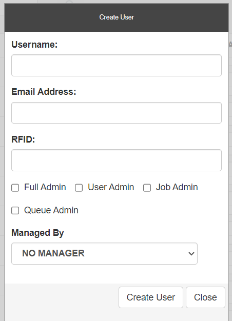Click the 'User Admin' label text
The width and height of the screenshot is (232, 321).
point(111,187)
